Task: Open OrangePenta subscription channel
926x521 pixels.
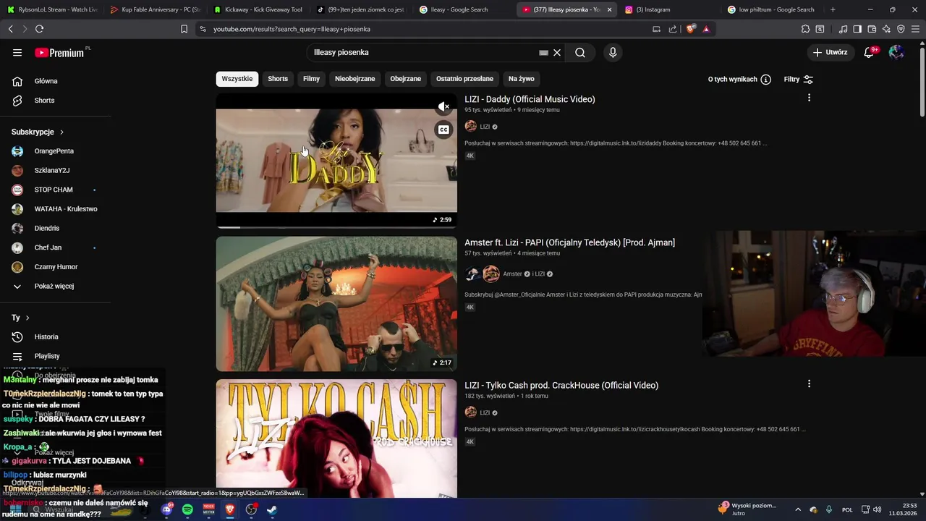Action: (x=55, y=151)
